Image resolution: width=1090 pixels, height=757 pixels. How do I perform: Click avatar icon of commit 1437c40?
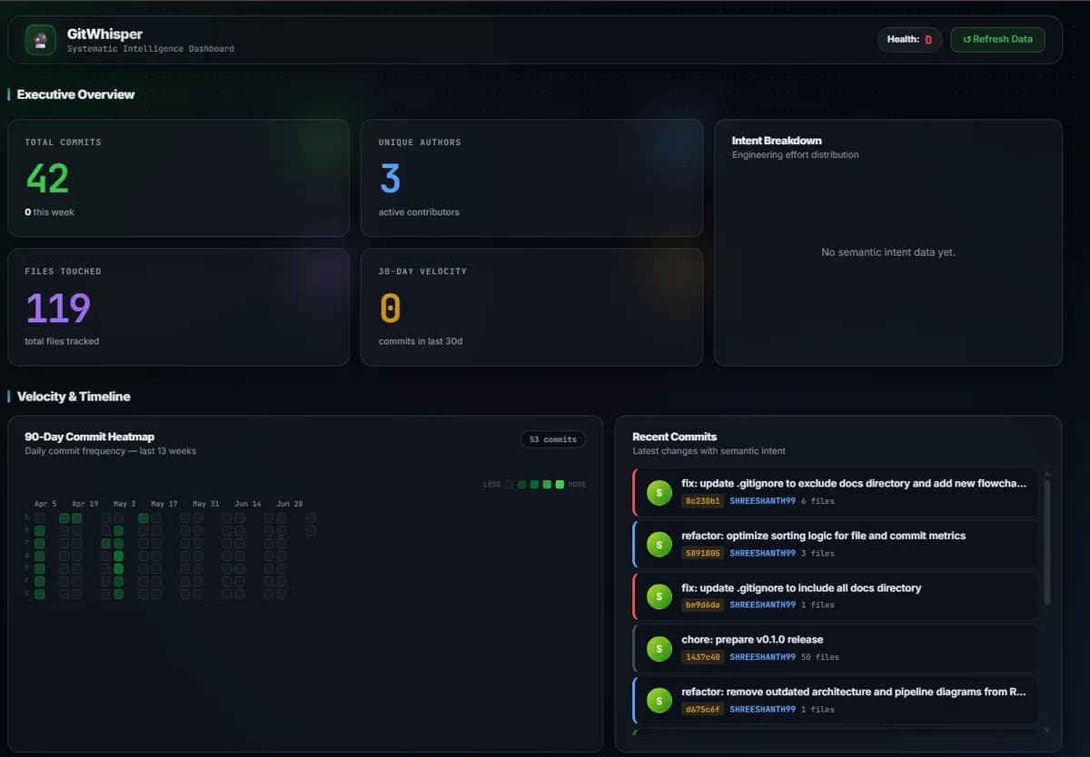(x=659, y=648)
